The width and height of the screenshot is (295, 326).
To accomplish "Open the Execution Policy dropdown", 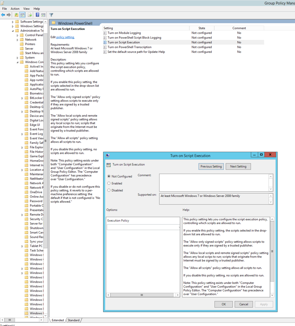I will tap(143, 227).
